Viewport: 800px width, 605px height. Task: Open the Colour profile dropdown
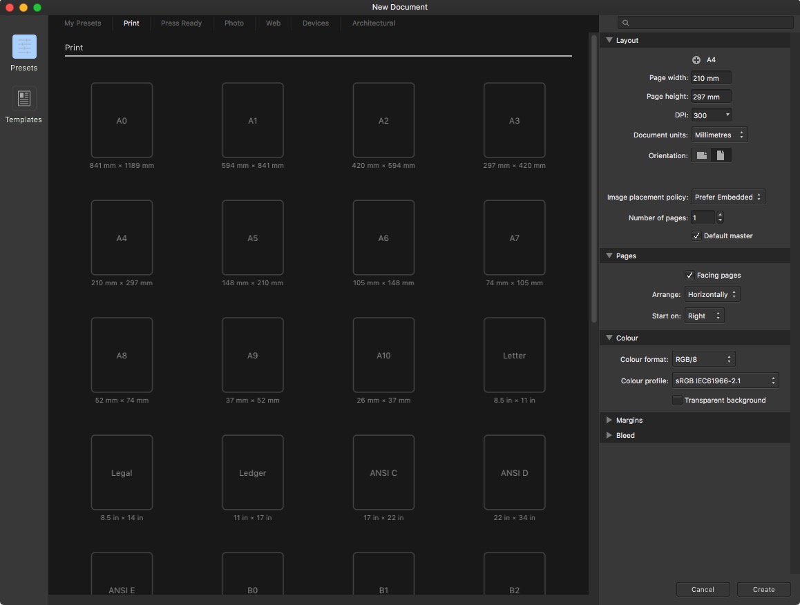725,381
